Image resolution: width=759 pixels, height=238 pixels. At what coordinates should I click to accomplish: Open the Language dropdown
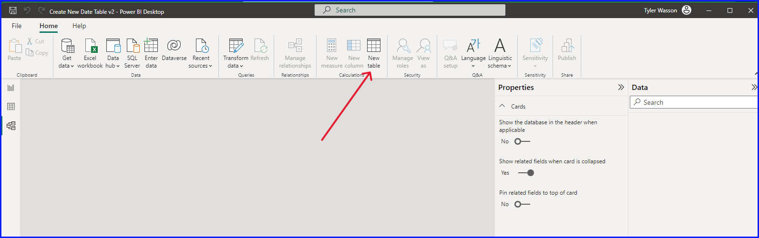(473, 53)
